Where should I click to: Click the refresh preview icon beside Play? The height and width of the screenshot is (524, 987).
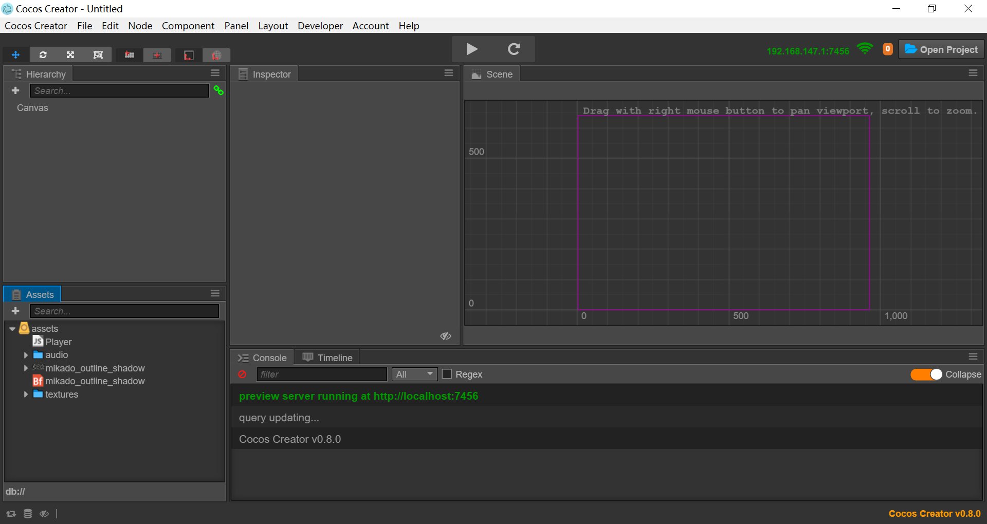(515, 49)
